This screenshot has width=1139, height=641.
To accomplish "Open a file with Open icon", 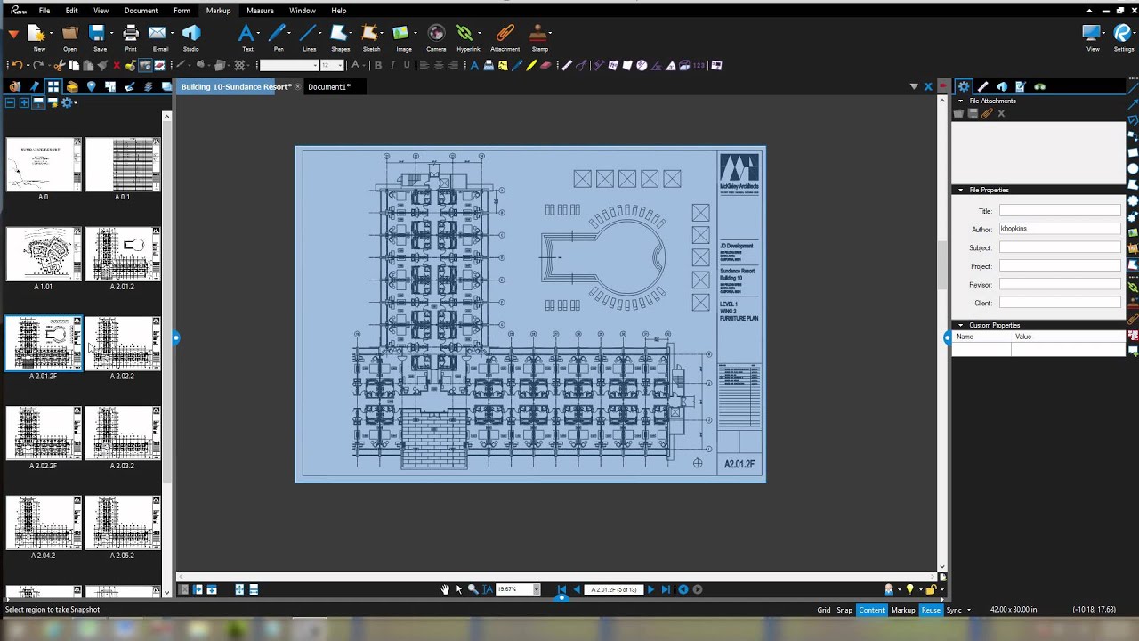I will [x=69, y=34].
